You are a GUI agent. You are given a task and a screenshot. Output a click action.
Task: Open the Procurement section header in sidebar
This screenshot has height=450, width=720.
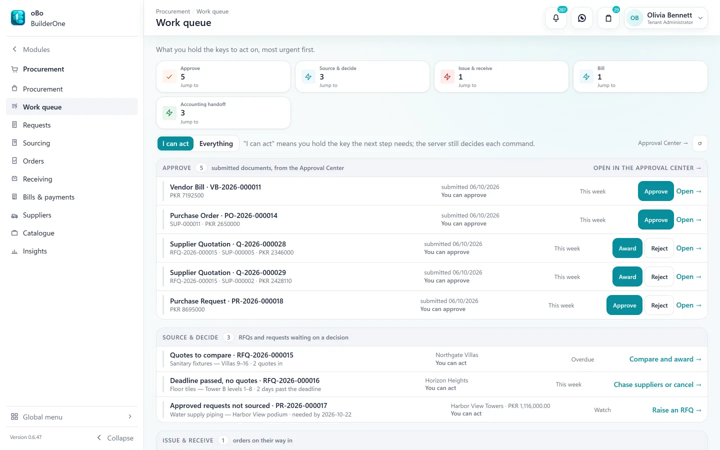click(71, 69)
